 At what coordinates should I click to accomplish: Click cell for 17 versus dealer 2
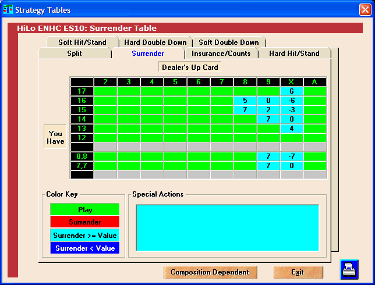point(105,91)
